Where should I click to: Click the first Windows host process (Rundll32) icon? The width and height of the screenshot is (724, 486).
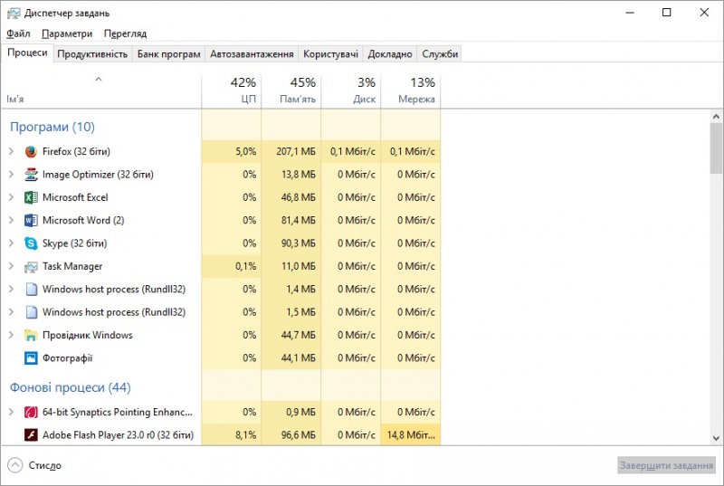(31, 289)
